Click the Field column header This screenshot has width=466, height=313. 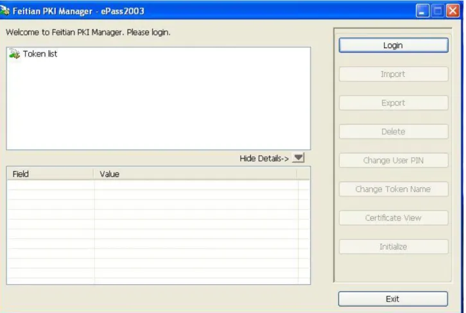[50, 174]
